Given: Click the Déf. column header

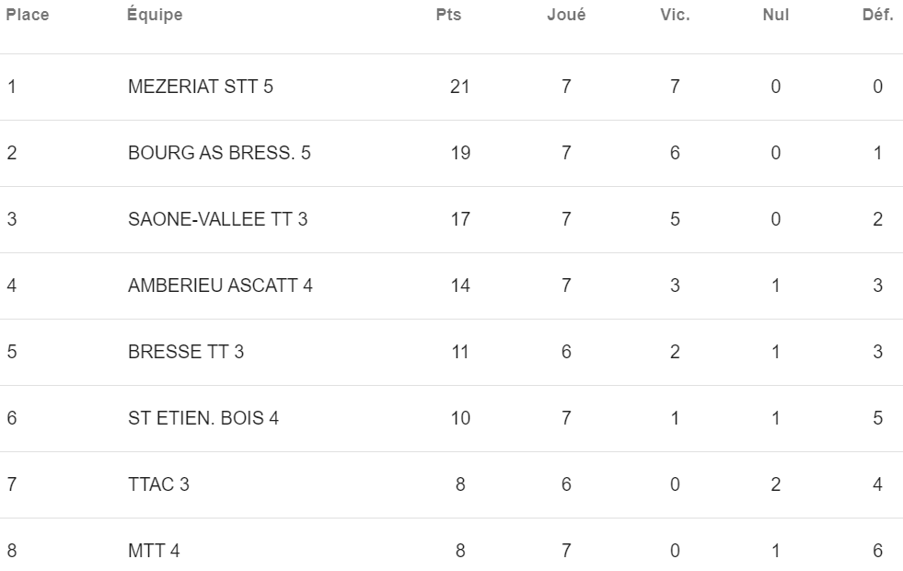Looking at the screenshot, I should (877, 15).
